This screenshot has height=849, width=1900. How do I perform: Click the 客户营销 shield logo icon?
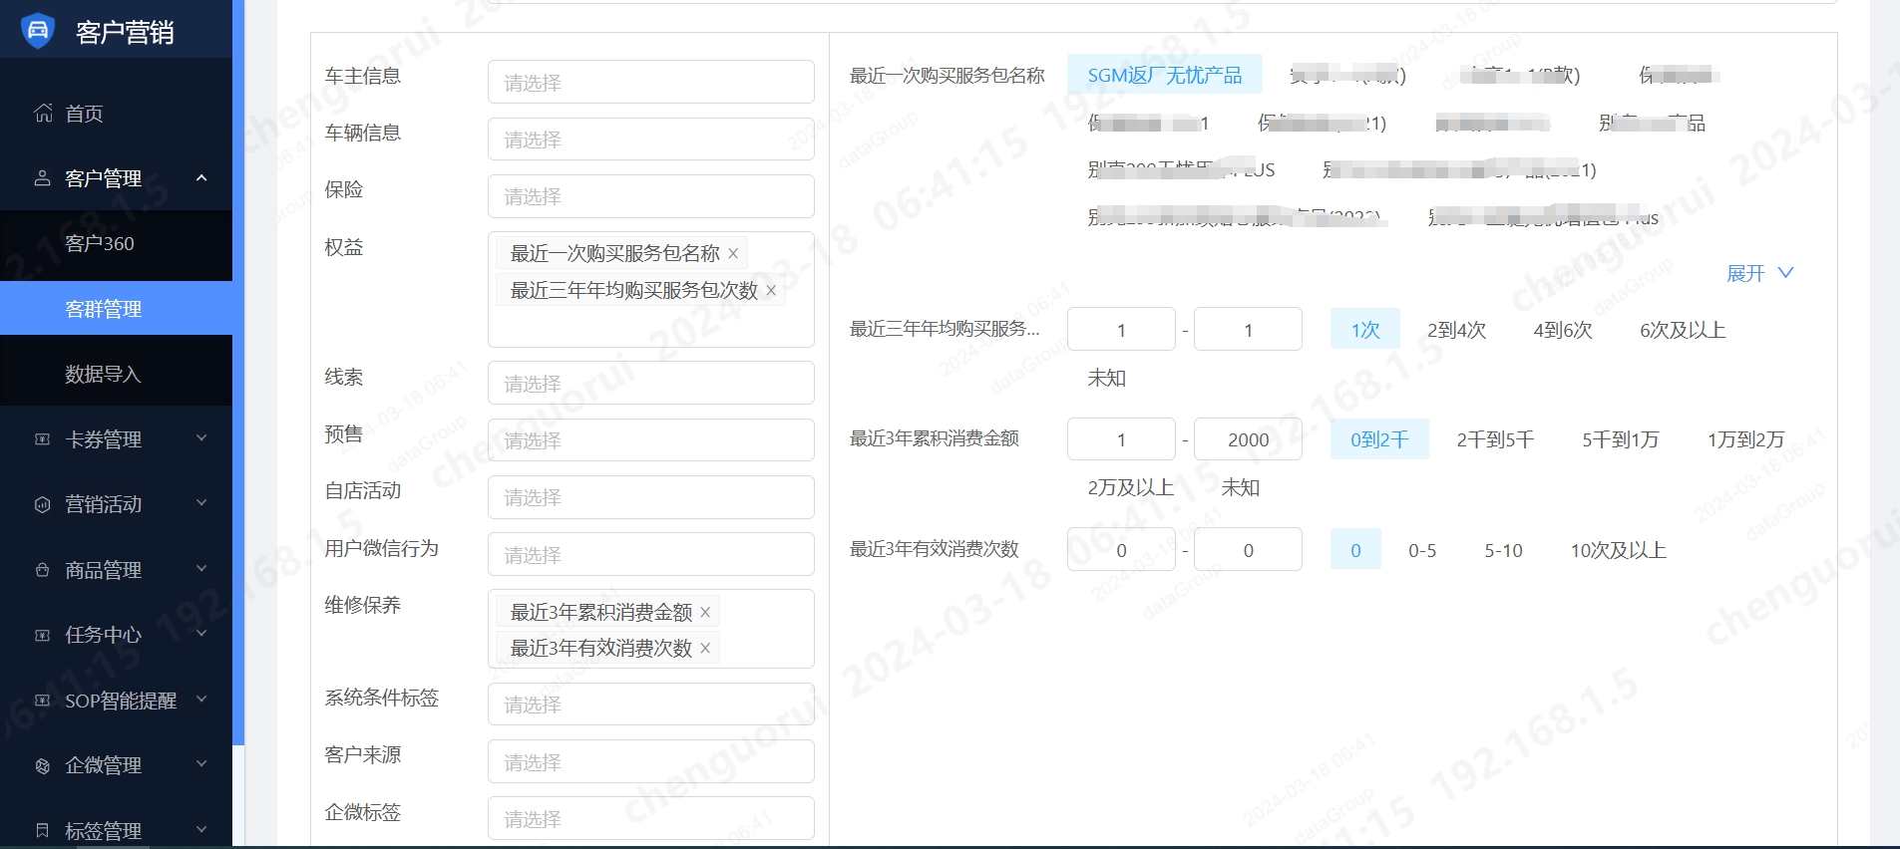point(38,31)
